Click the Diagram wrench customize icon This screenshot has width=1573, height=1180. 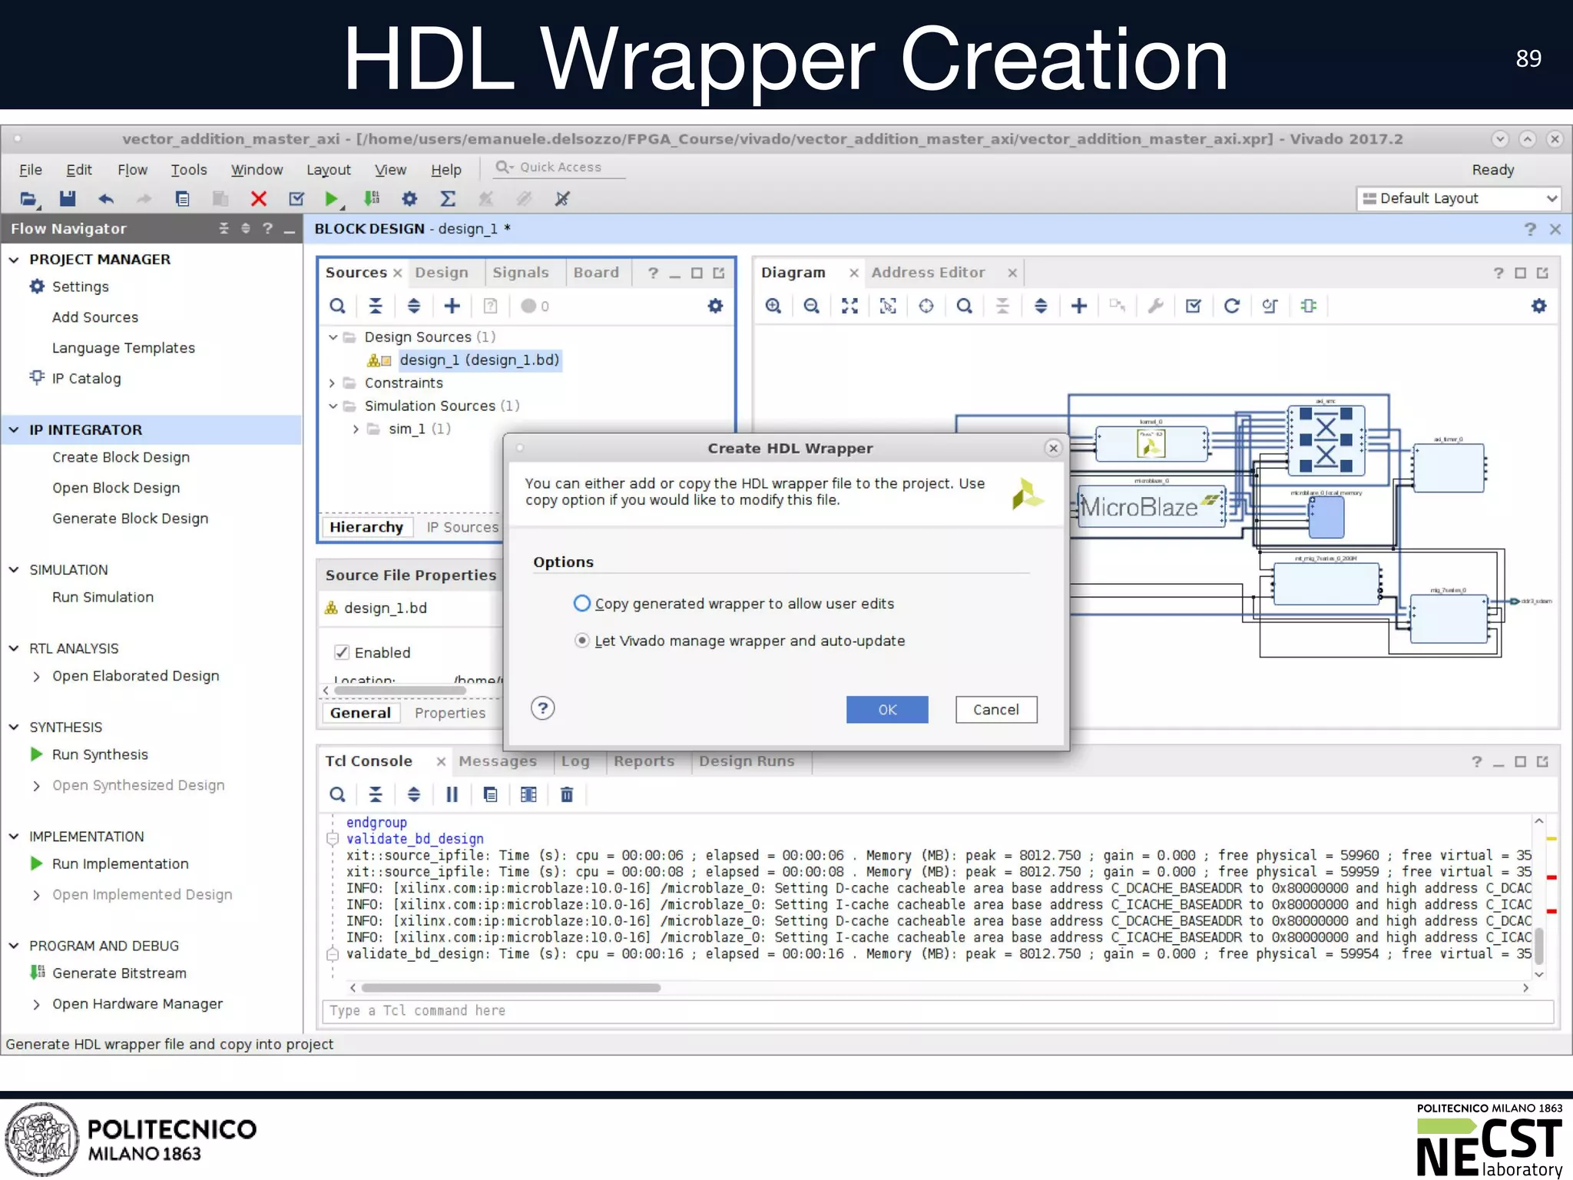coord(1155,306)
